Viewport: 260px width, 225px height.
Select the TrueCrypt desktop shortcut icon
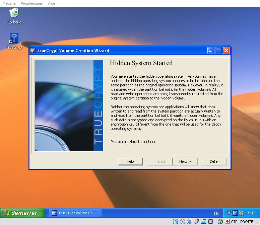[x=14, y=38]
